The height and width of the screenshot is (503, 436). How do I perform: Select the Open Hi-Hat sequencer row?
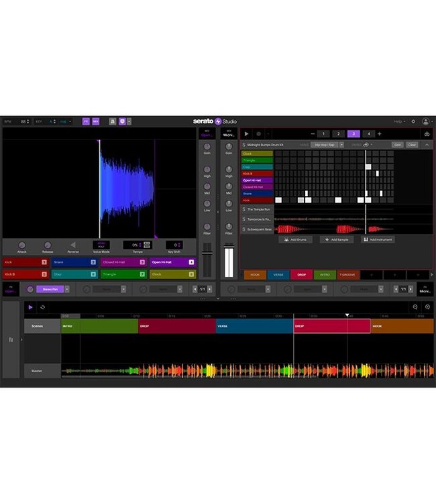(x=257, y=180)
